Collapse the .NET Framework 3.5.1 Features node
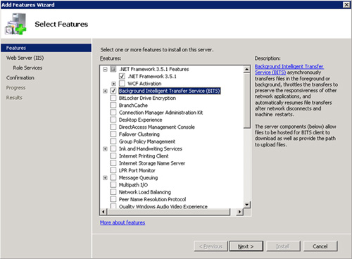 click(x=105, y=69)
